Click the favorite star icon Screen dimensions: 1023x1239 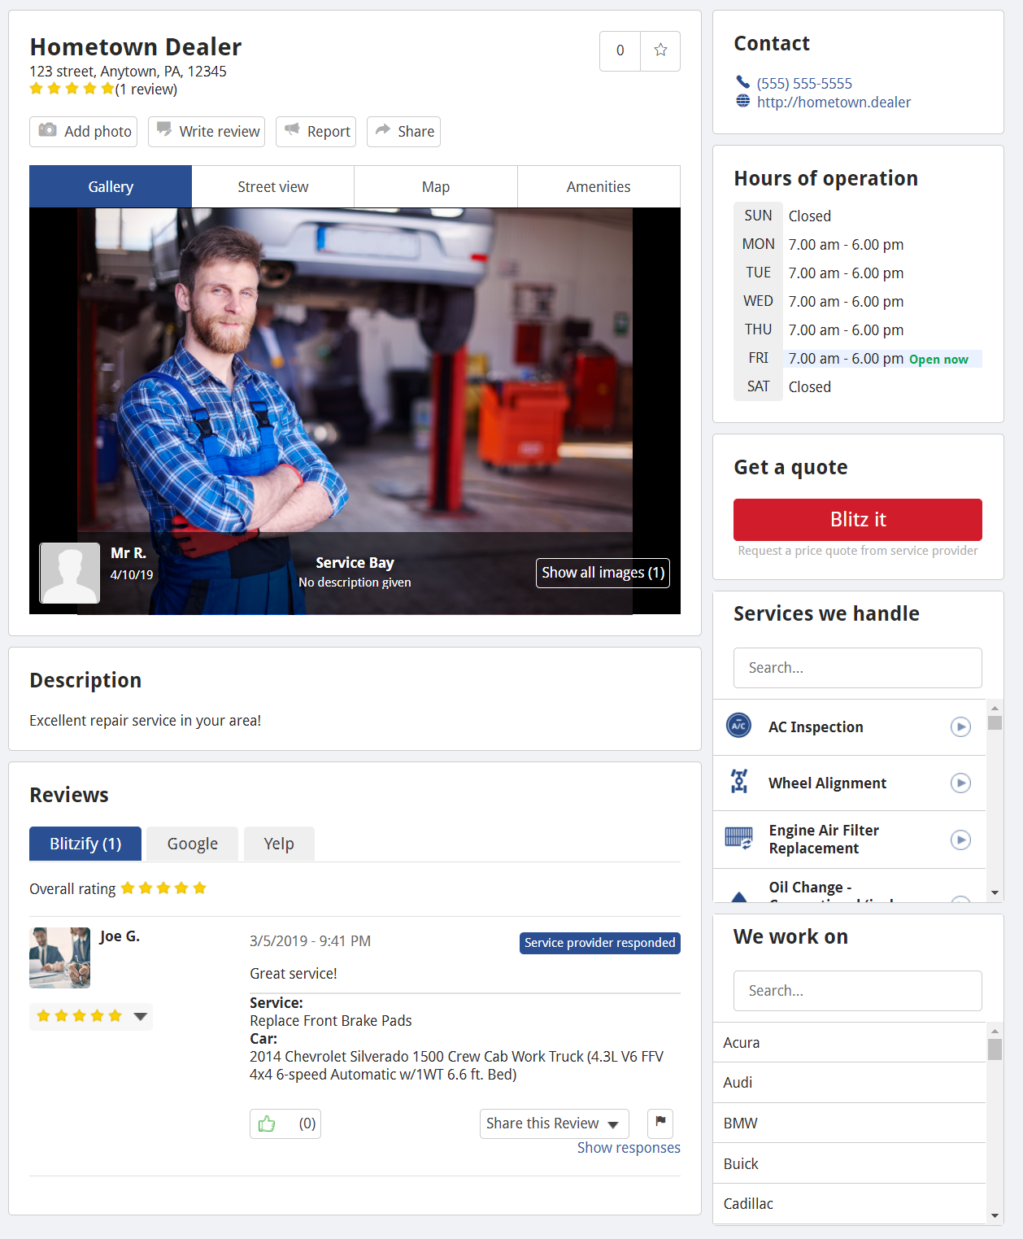(x=660, y=50)
